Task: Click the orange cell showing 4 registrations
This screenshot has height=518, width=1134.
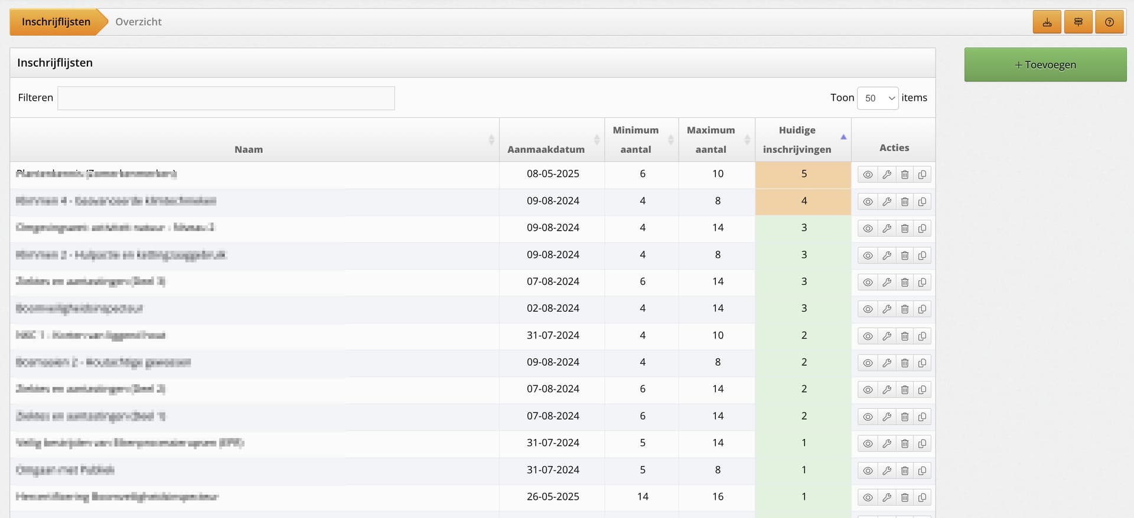Action: (803, 201)
